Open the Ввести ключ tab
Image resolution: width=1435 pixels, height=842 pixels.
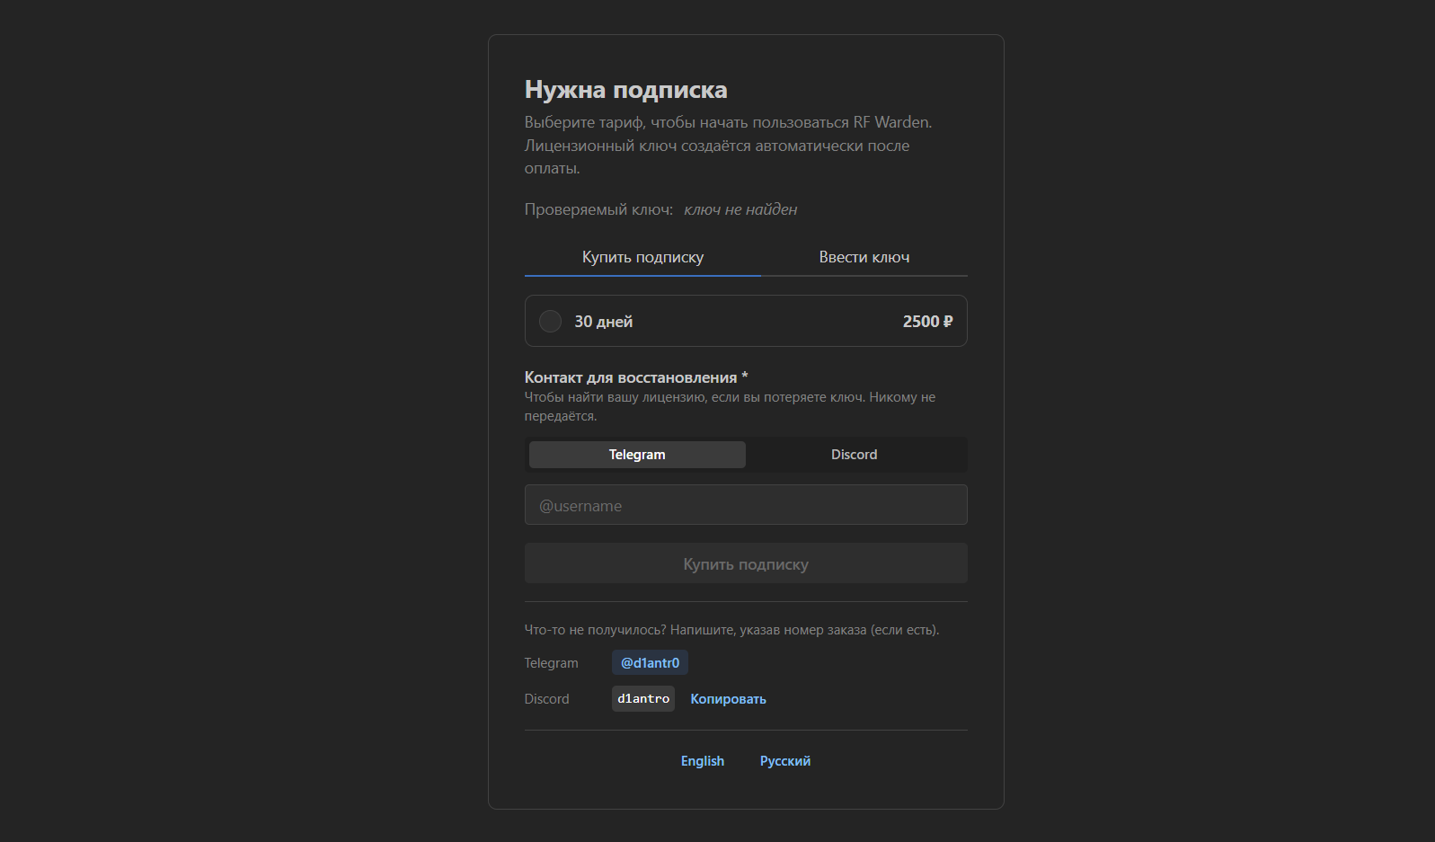[864, 257]
